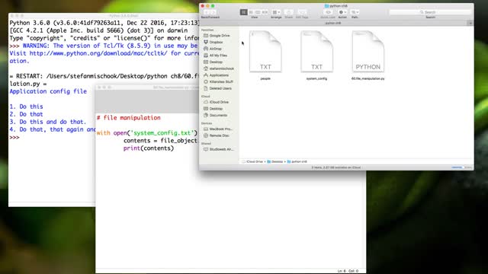Click Desktop in the Finder path bar
488x274 pixels.
pos(275,161)
